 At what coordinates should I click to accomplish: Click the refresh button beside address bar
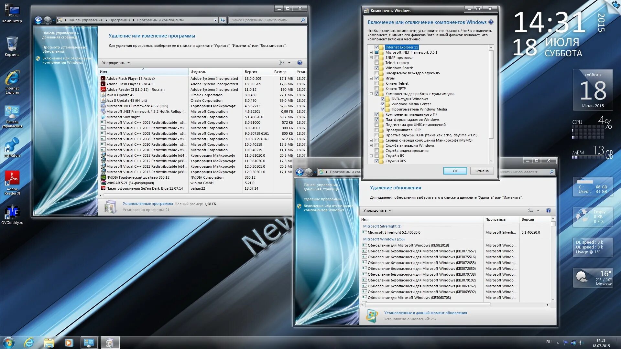tap(223, 20)
